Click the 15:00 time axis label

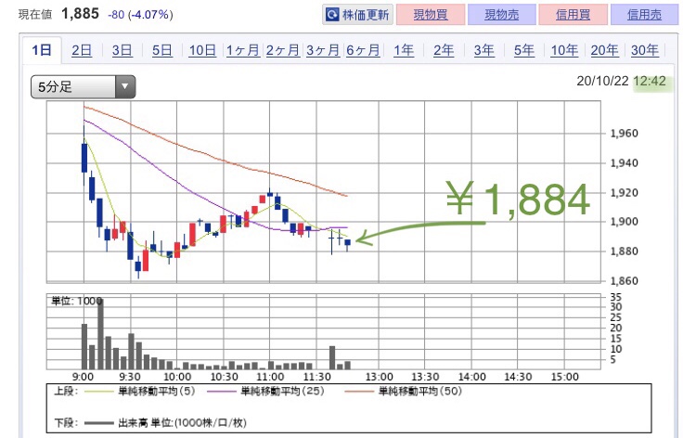pyautogui.click(x=565, y=377)
